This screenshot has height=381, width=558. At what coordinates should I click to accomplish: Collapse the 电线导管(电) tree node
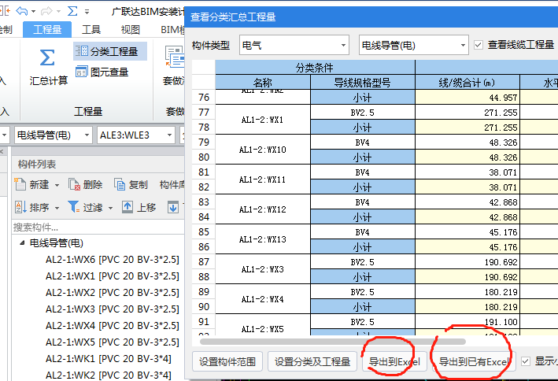coord(22,242)
